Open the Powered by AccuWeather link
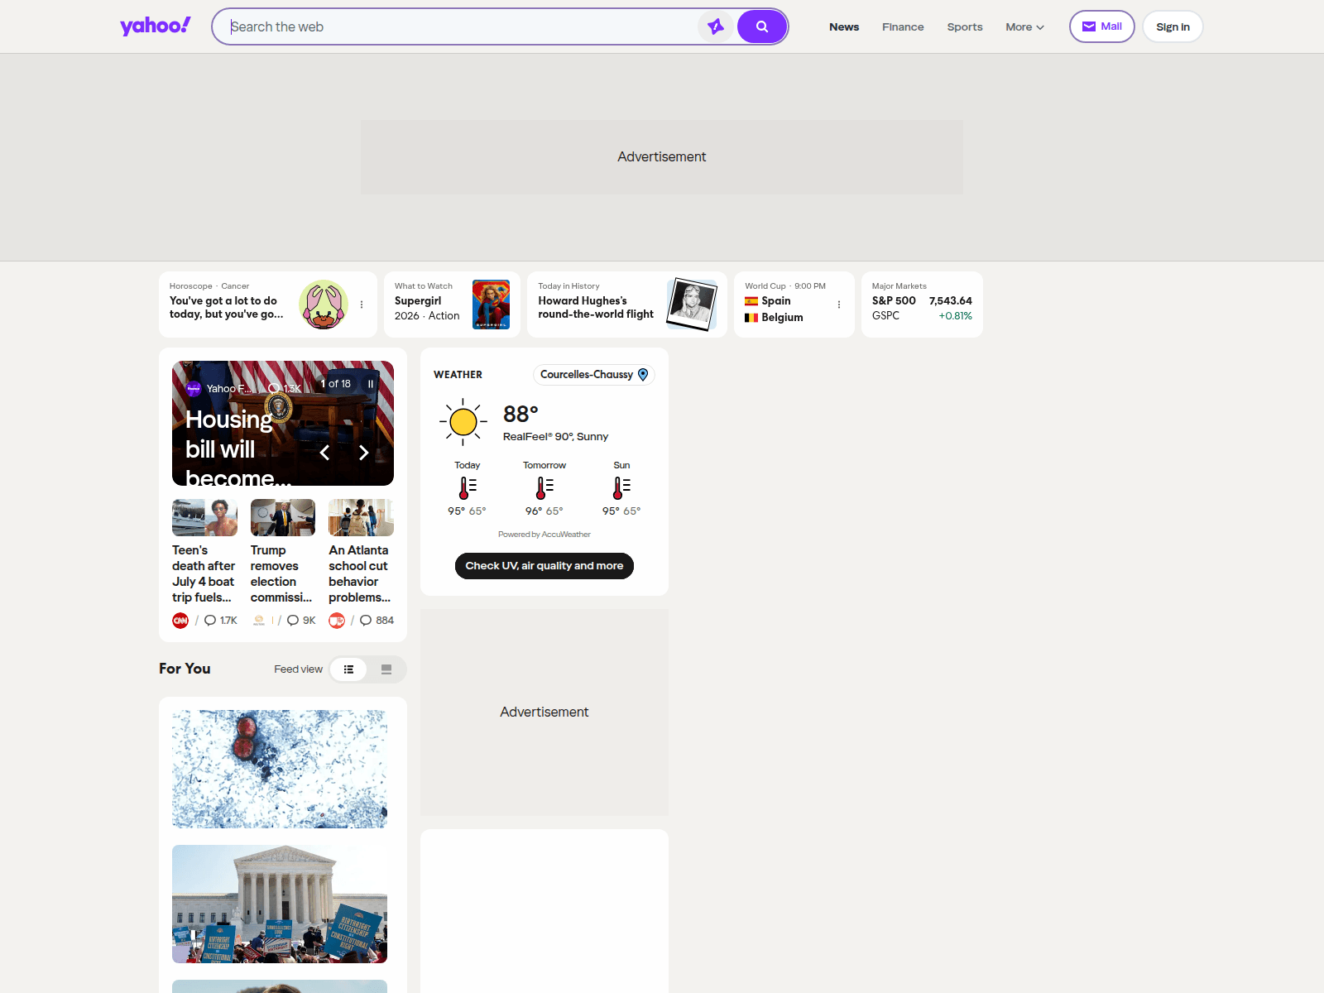 coord(544,535)
